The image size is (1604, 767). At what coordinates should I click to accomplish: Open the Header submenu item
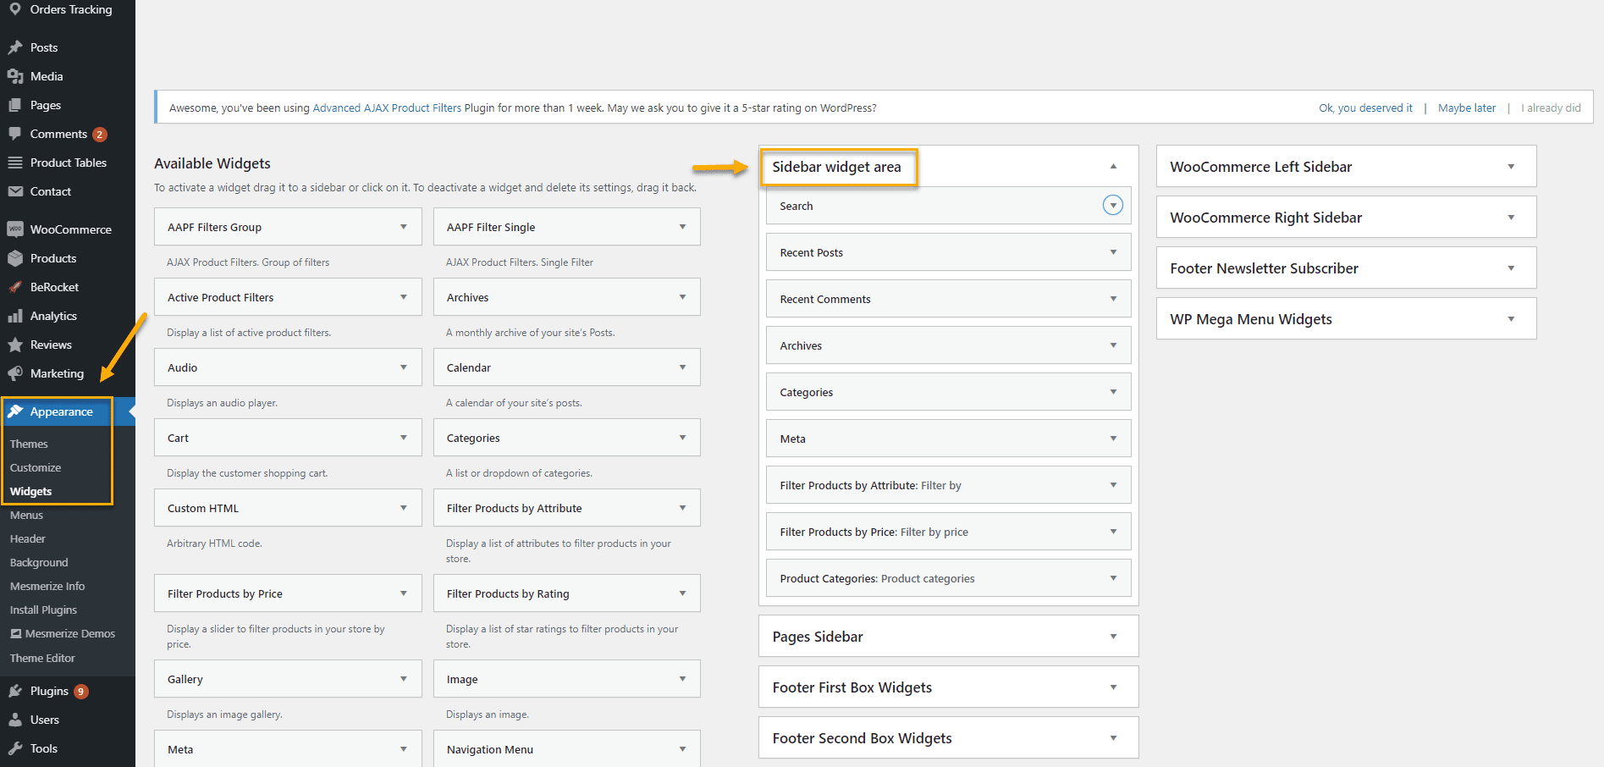tap(28, 538)
